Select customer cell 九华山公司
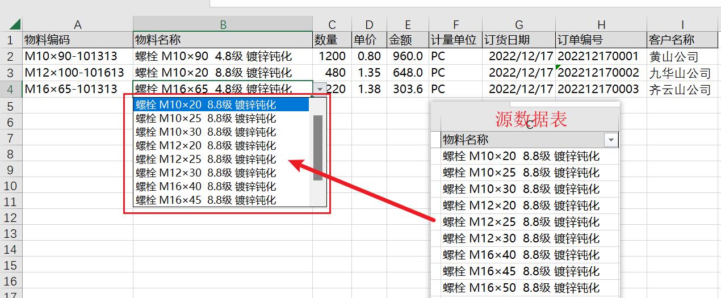The image size is (721, 298). 683,73
